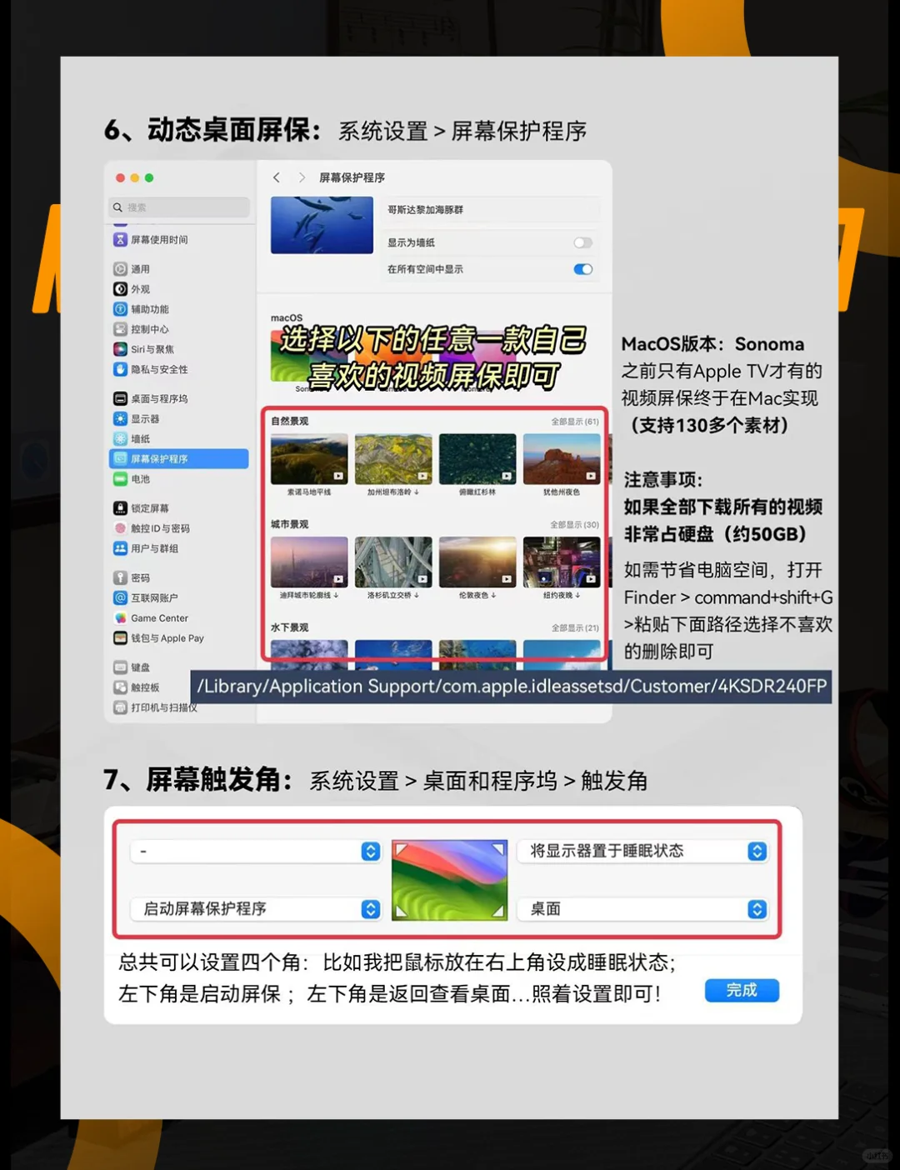Open the 桌面 hot corner dropdown
Screen dimensions: 900x1170
pyautogui.click(x=642, y=908)
